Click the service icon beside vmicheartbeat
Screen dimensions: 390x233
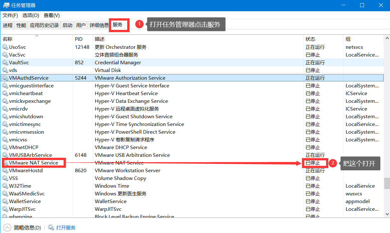click(x=5, y=93)
